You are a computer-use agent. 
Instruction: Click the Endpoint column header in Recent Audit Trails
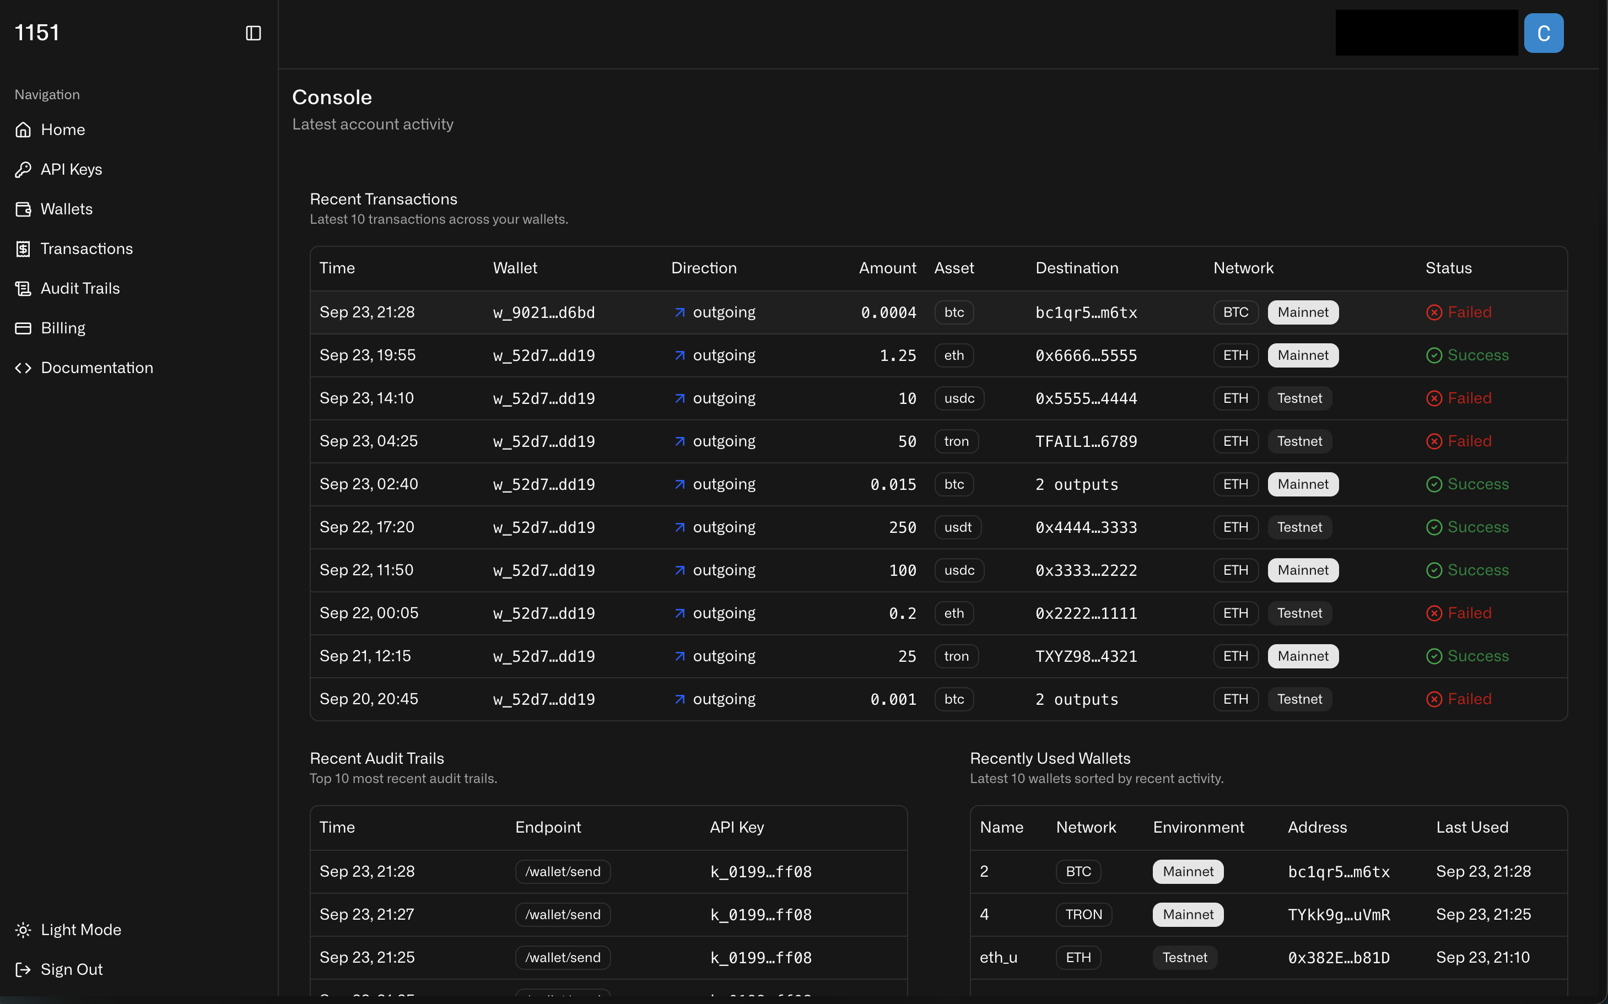pyautogui.click(x=548, y=827)
